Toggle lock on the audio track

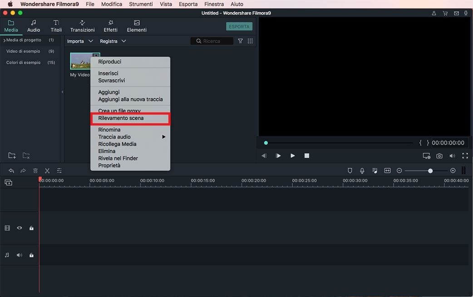click(31, 255)
